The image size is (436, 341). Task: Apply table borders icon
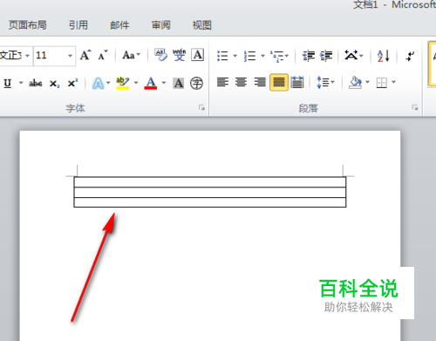pyautogui.click(x=382, y=83)
